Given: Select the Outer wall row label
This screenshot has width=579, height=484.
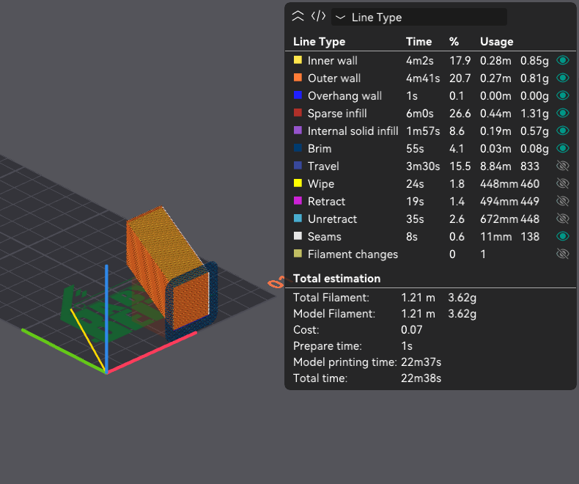Looking at the screenshot, I should coord(334,78).
